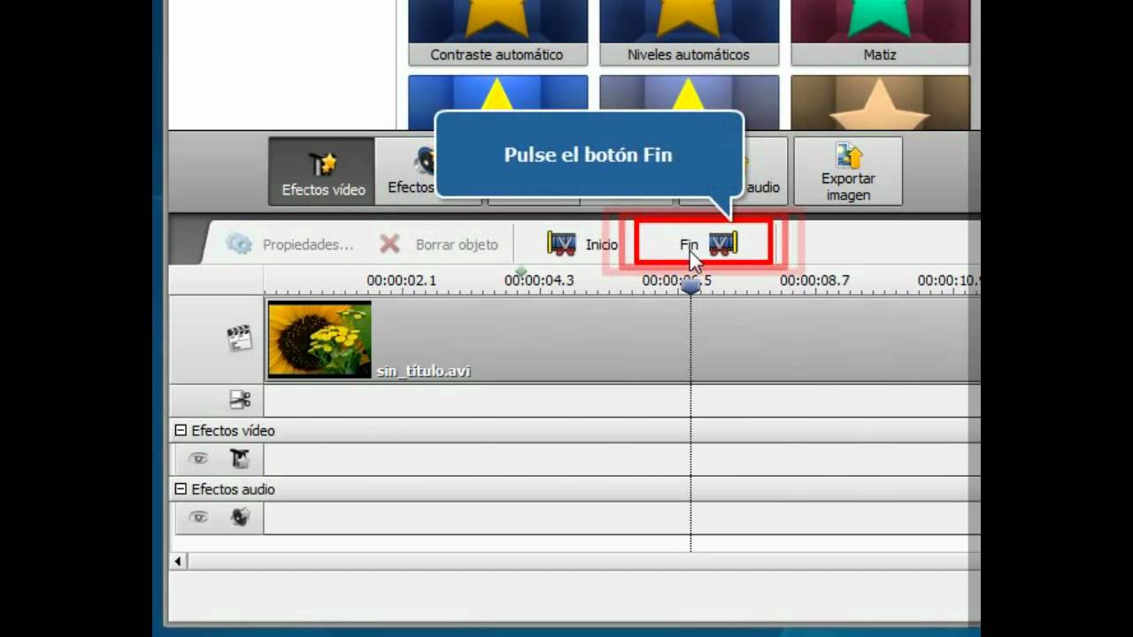Click Borrar objeto to delete the object
The height and width of the screenshot is (637, 1133).
pyautogui.click(x=438, y=244)
